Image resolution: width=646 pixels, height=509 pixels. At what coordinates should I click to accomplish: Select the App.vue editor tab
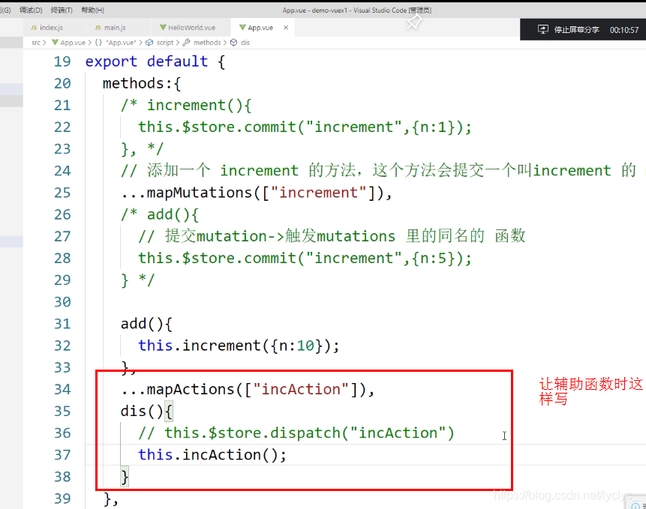(260, 28)
